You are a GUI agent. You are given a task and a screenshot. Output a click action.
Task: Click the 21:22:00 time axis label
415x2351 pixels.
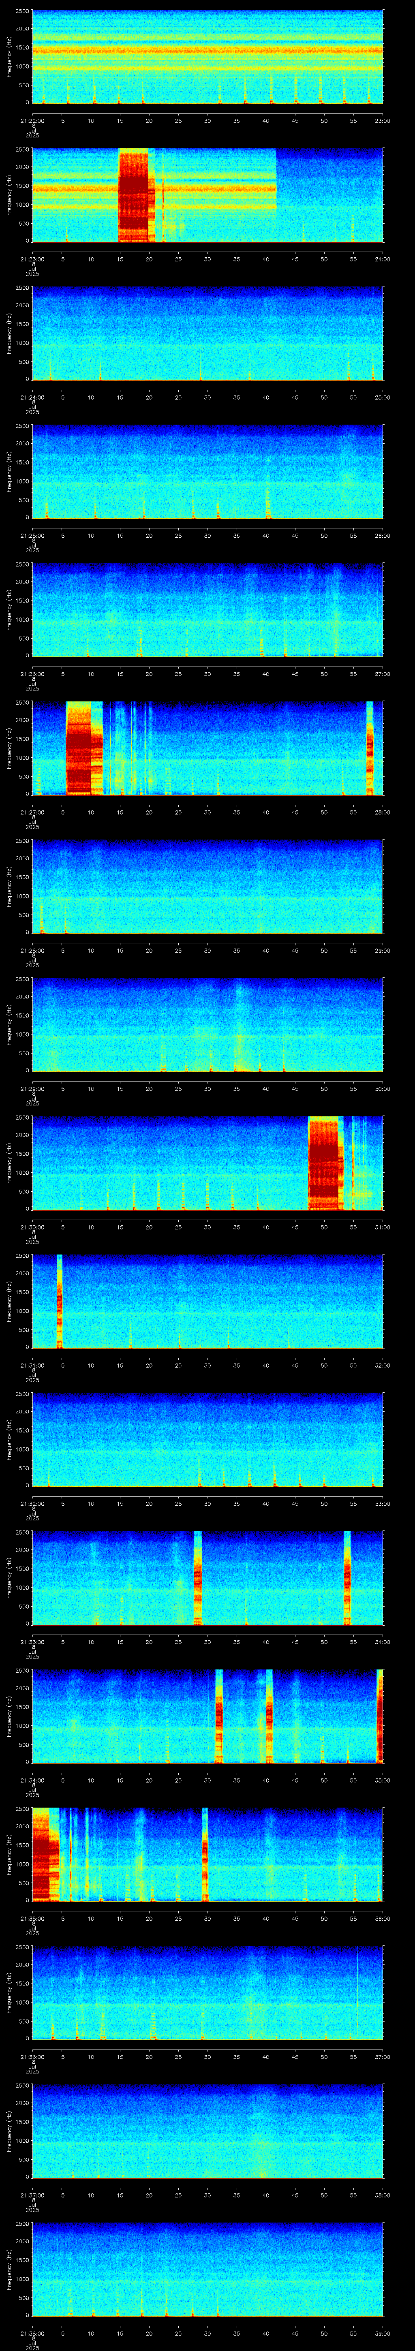(32, 120)
